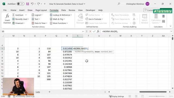Open the AutoSum function
The width and height of the screenshot is (174, 98).
pyautogui.click(x=18, y=15)
